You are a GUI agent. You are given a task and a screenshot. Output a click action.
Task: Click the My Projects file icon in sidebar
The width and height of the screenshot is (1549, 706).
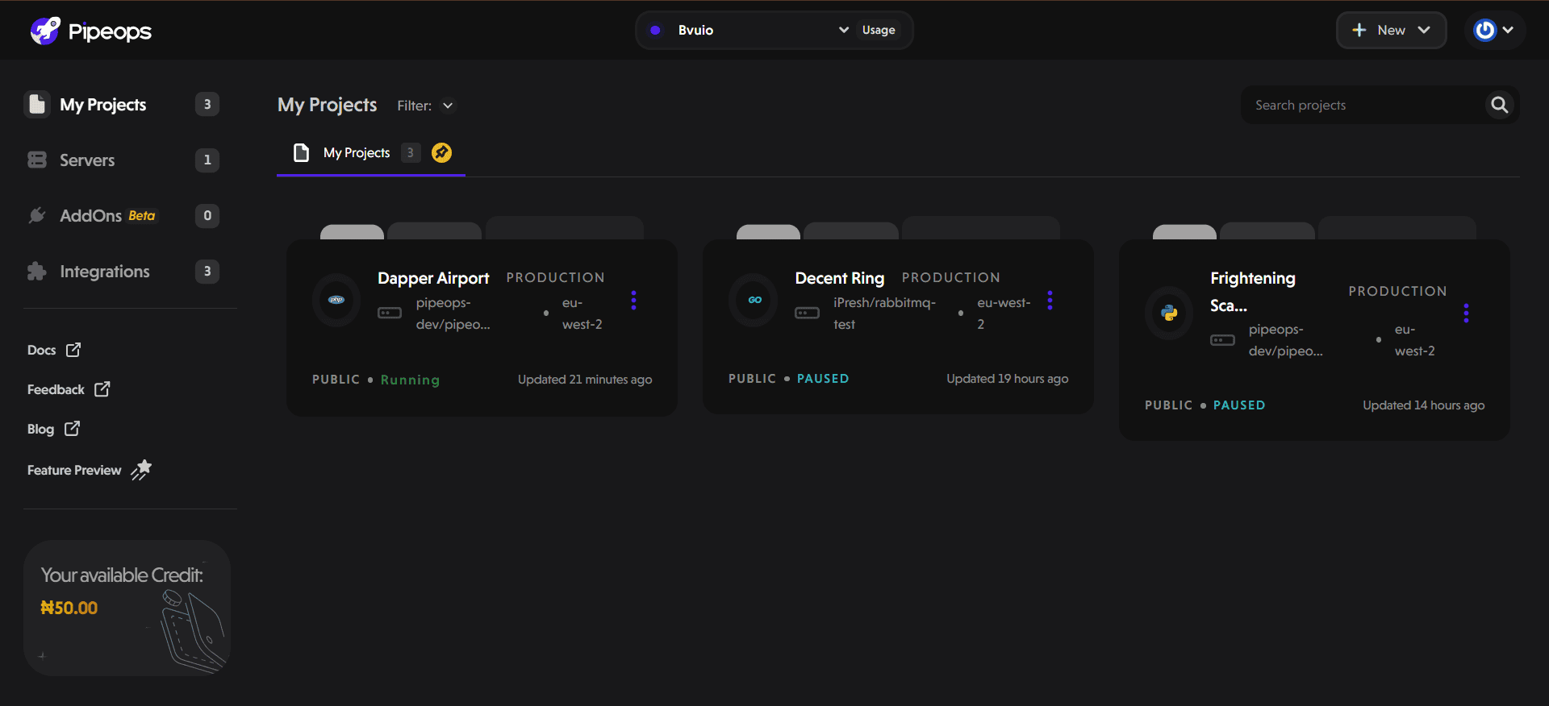37,105
